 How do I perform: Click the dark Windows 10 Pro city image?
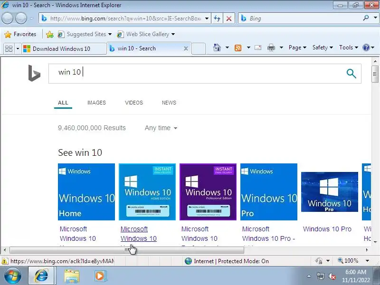pos(330,192)
